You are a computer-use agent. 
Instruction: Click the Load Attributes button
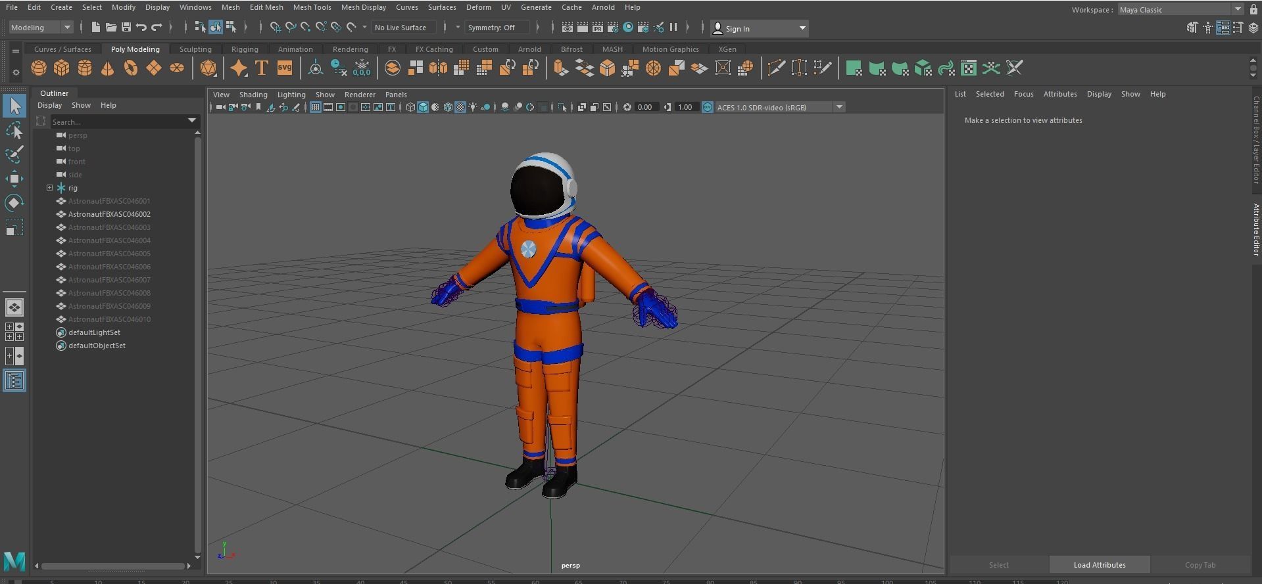tap(1100, 565)
